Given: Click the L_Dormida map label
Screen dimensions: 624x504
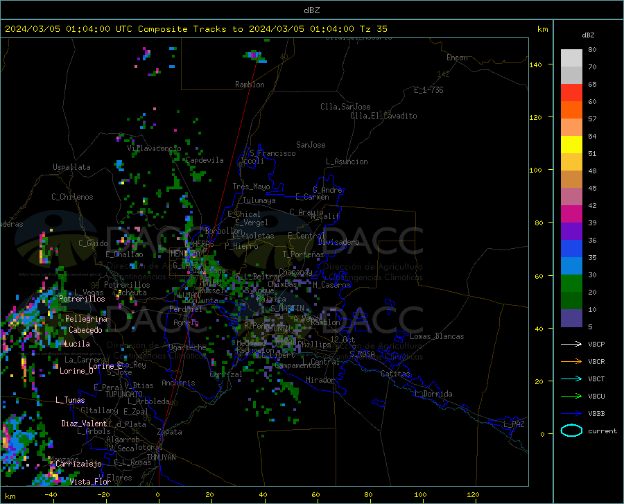Looking at the screenshot, I should click(433, 394).
